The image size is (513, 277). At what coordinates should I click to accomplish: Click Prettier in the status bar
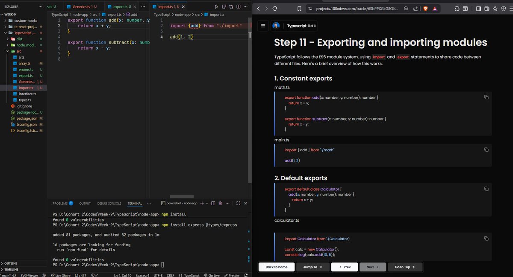click(231, 275)
